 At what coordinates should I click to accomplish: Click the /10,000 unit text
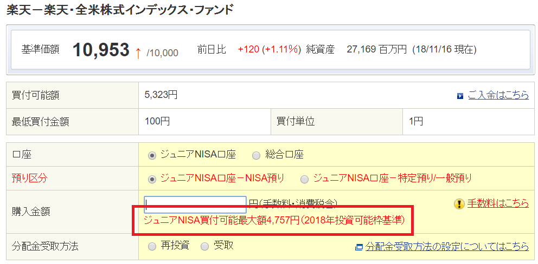point(162,53)
